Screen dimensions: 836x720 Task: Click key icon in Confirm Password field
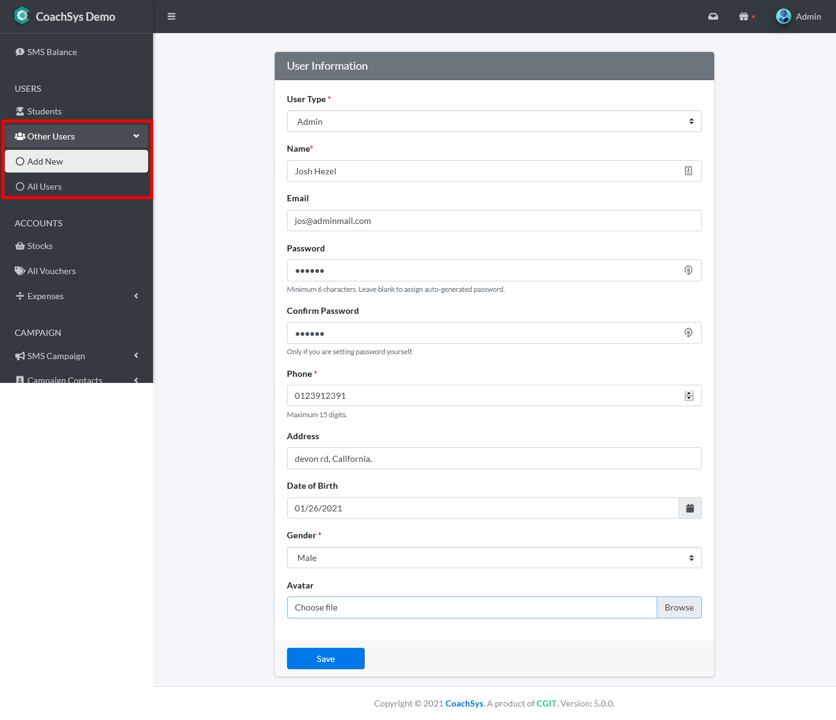(x=689, y=333)
